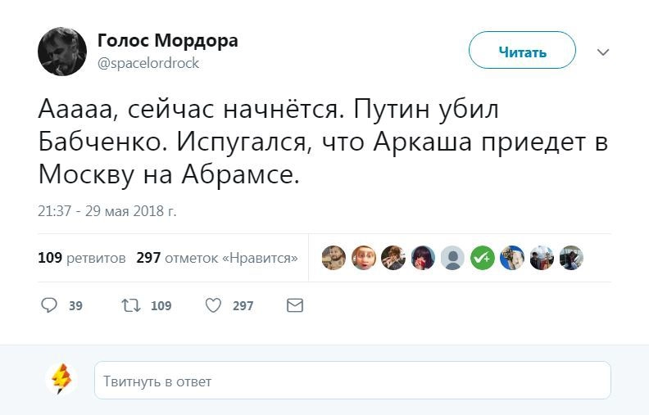Screen dimensions: 649x415
Task: Click the reply count number 39
Action: coord(75,306)
